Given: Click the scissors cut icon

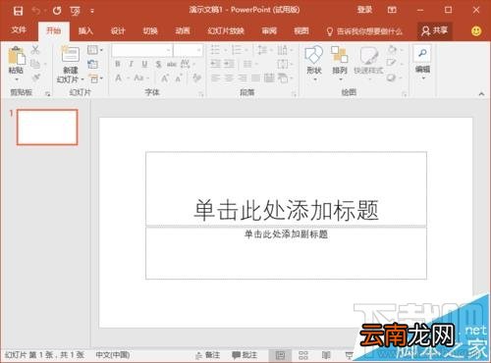Looking at the screenshot, I should coord(35,50).
